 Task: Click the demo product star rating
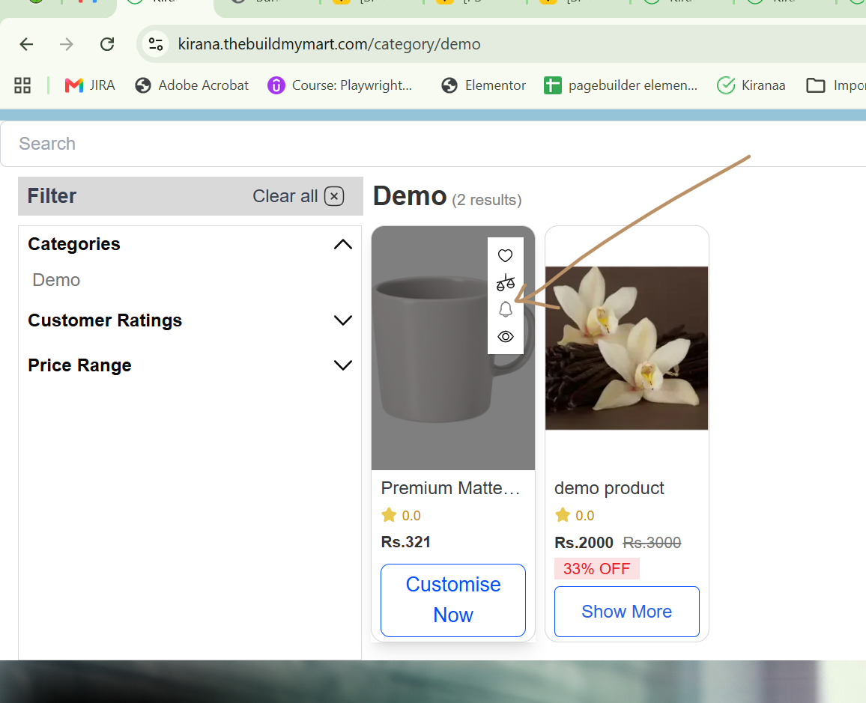point(575,515)
